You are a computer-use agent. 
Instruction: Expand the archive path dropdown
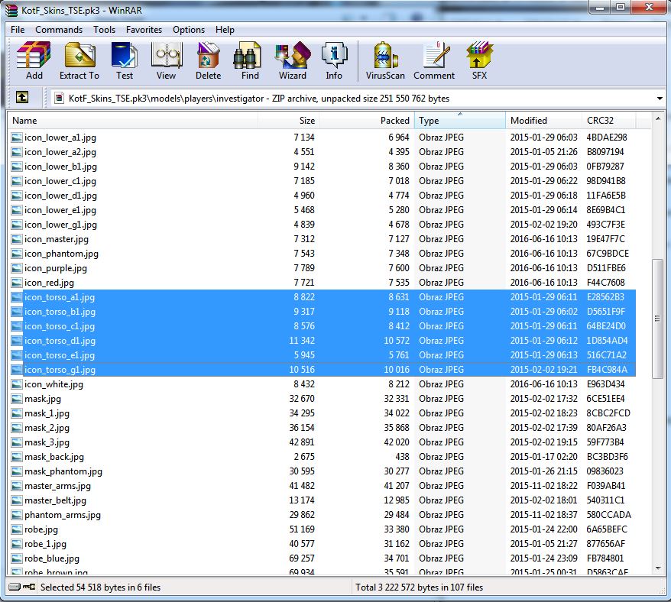click(x=660, y=99)
